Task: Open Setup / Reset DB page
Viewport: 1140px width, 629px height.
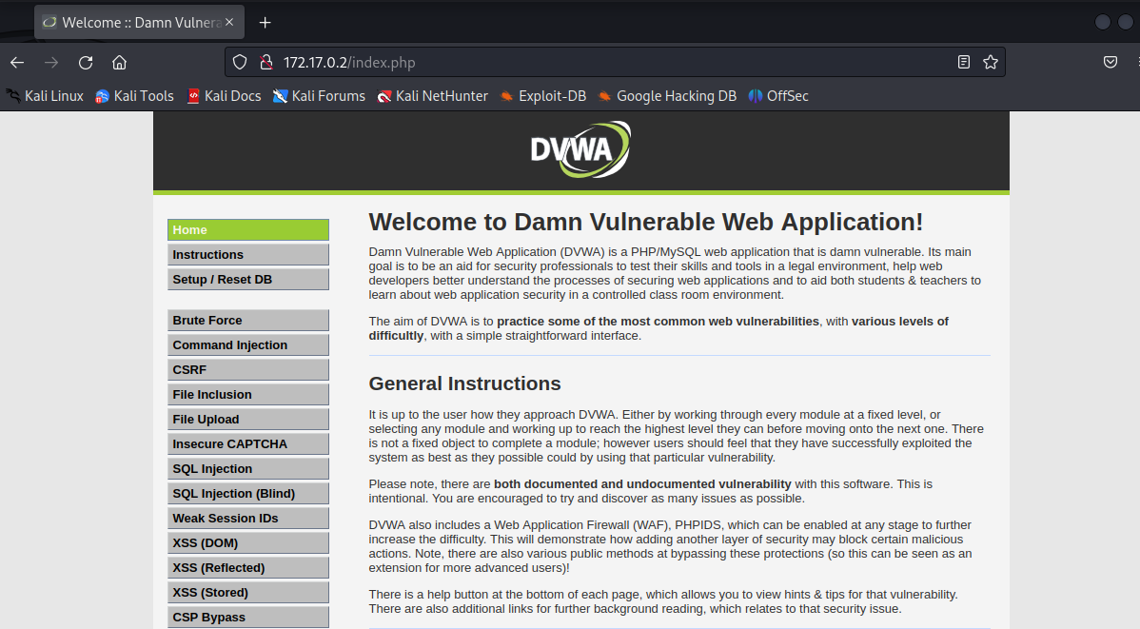Action: coord(248,279)
